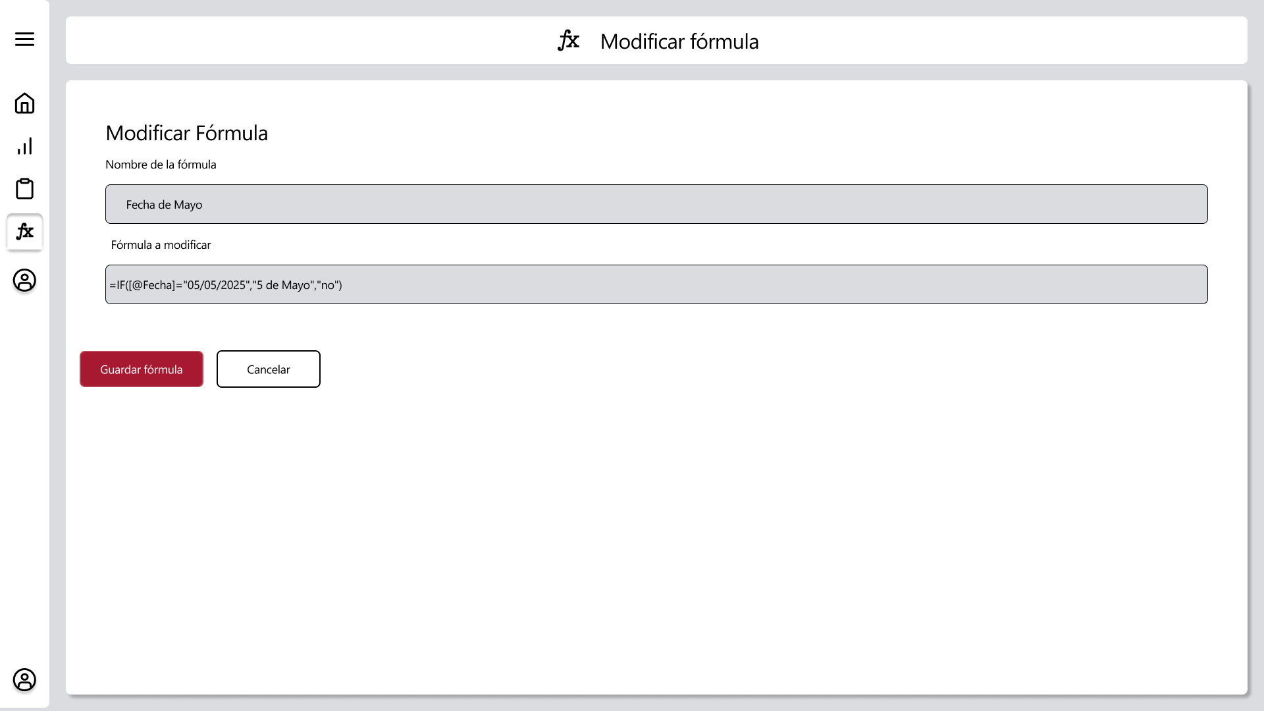The image size is (1264, 711).
Task: Cancel editing with the 'Cancelar' button
Action: click(269, 369)
